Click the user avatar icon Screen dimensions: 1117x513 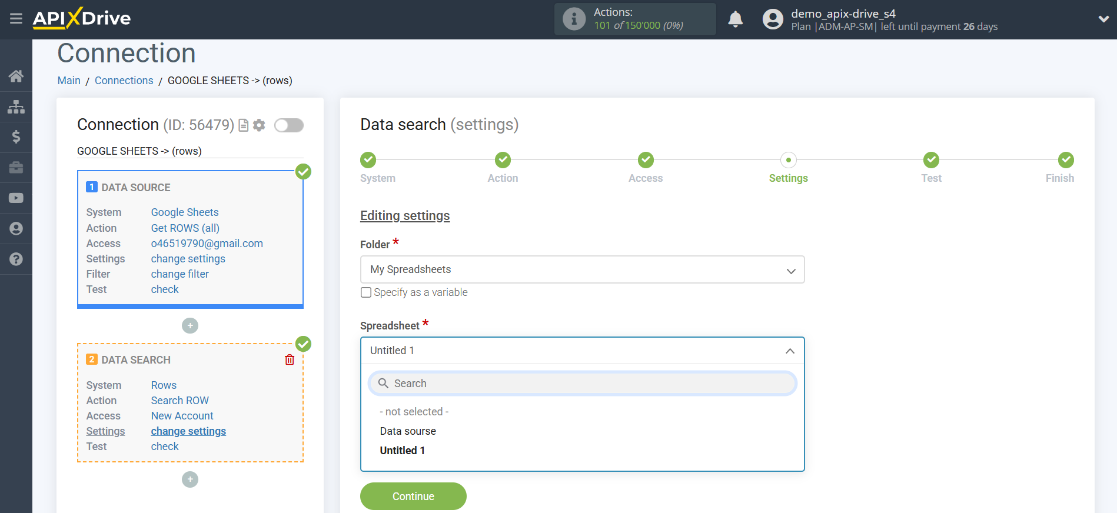point(773,19)
